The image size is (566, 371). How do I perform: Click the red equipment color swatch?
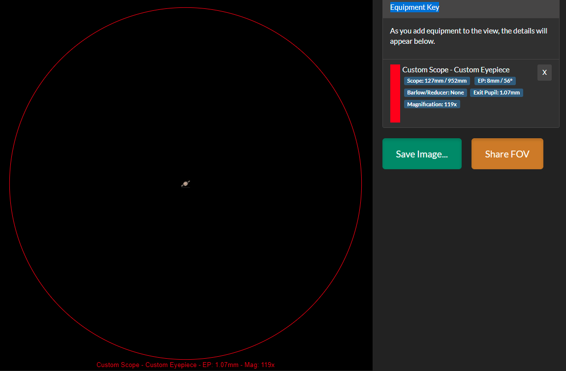(x=395, y=93)
